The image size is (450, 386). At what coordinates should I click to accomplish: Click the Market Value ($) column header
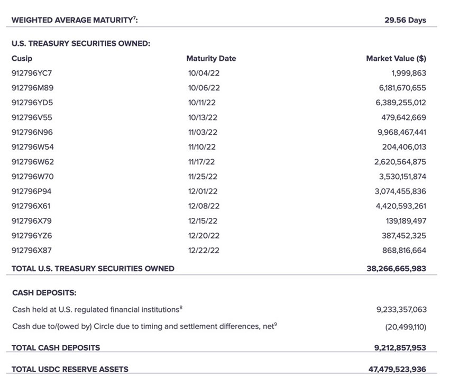[396, 58]
